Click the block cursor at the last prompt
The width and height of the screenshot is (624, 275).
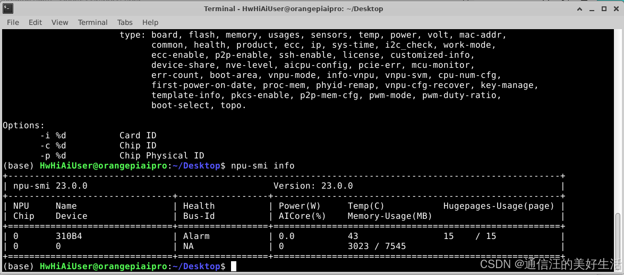233,266
